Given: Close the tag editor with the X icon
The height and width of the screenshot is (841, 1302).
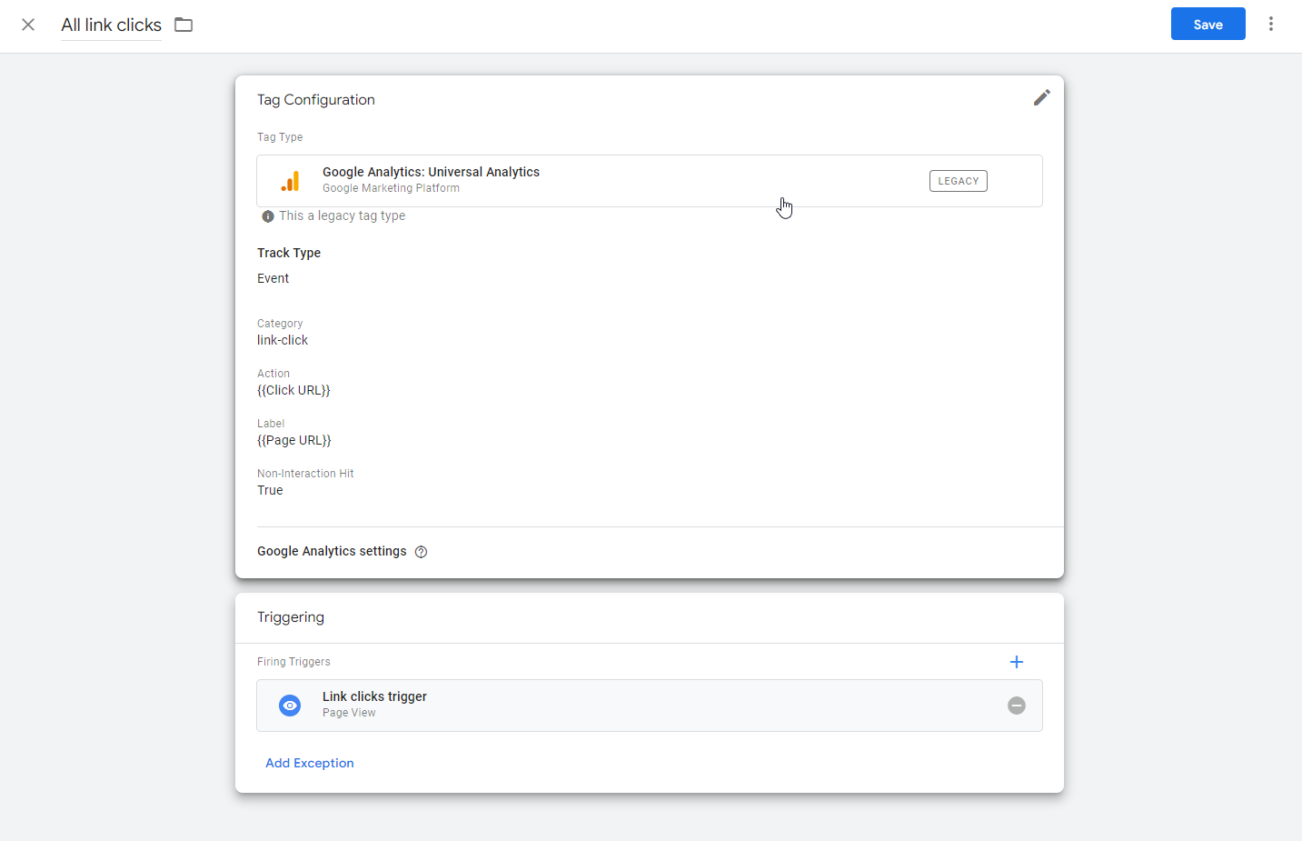Looking at the screenshot, I should tap(28, 25).
